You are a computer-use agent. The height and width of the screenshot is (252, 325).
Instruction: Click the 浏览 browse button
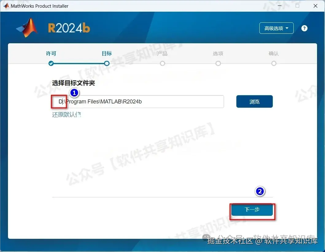click(254, 102)
